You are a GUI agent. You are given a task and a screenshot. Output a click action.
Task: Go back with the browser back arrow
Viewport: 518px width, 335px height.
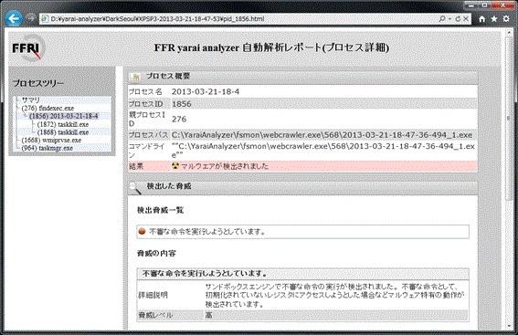14,19
